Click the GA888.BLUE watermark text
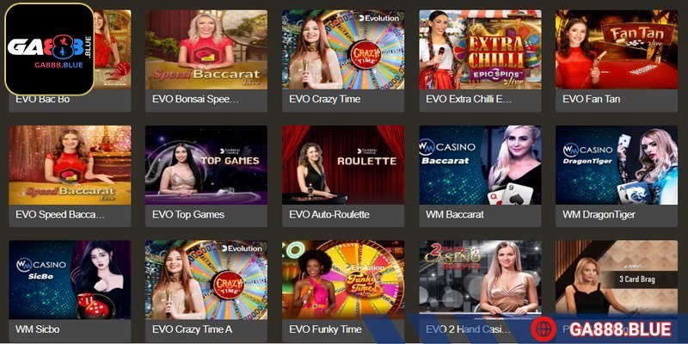 pyautogui.click(x=620, y=329)
